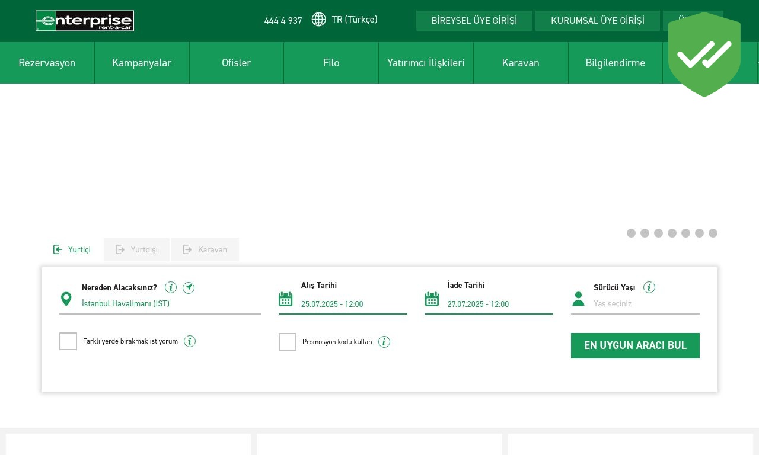This screenshot has height=455, width=759.
Task: Click the green shield checkmark badge
Action: point(704,55)
